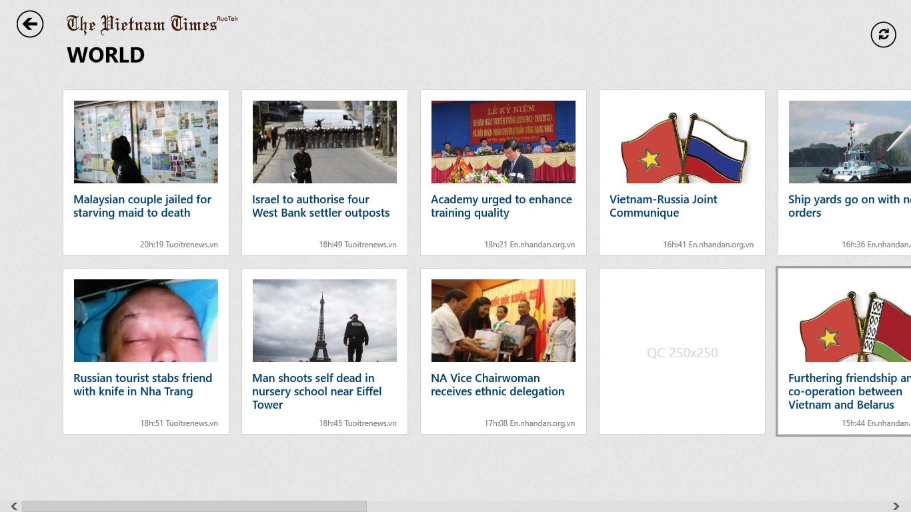Select the Vietnam and Russia flags thumbnail

click(682, 142)
